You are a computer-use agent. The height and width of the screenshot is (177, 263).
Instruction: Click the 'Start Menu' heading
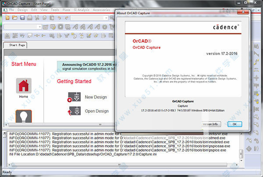click(24, 64)
